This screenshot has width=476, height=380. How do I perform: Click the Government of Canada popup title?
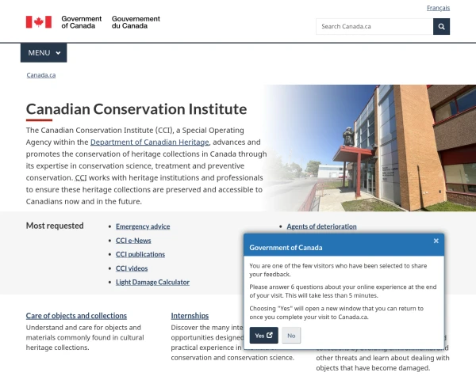286,248
